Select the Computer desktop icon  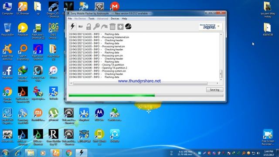click(x=7, y=8)
